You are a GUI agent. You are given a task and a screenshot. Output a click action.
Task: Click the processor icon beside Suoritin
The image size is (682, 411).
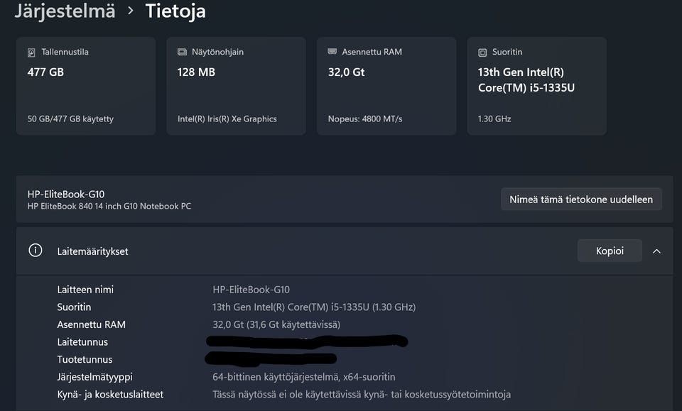(482, 53)
